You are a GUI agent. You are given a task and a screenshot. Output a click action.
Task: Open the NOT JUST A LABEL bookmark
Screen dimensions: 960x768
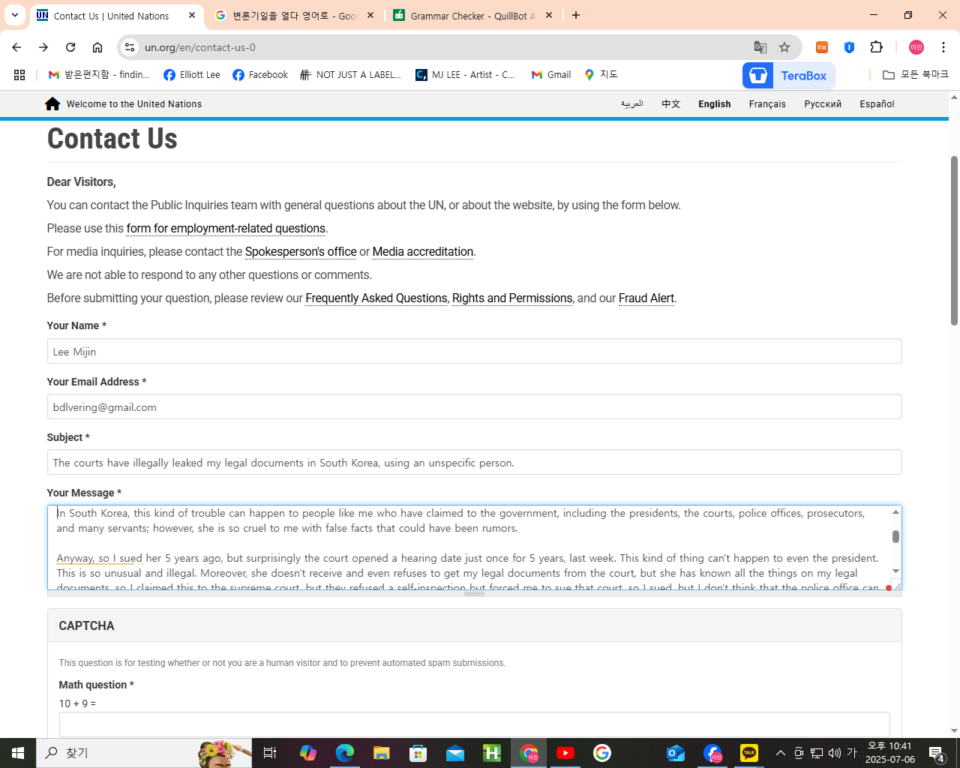[x=351, y=75]
